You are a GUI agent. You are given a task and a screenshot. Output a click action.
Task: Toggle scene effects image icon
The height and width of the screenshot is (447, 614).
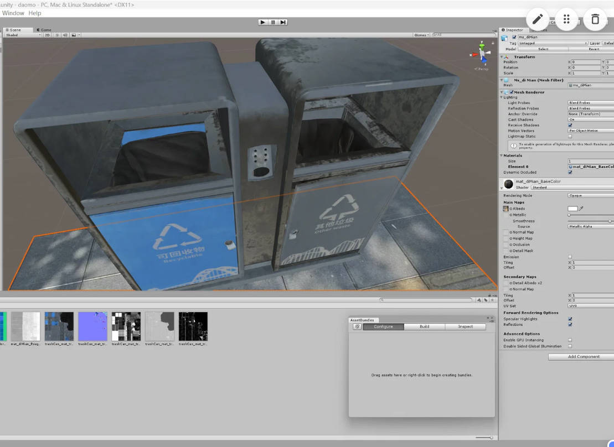[x=74, y=35]
